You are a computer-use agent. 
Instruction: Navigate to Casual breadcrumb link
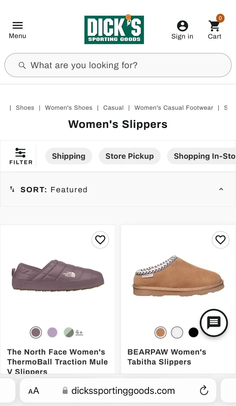pyautogui.click(x=113, y=108)
